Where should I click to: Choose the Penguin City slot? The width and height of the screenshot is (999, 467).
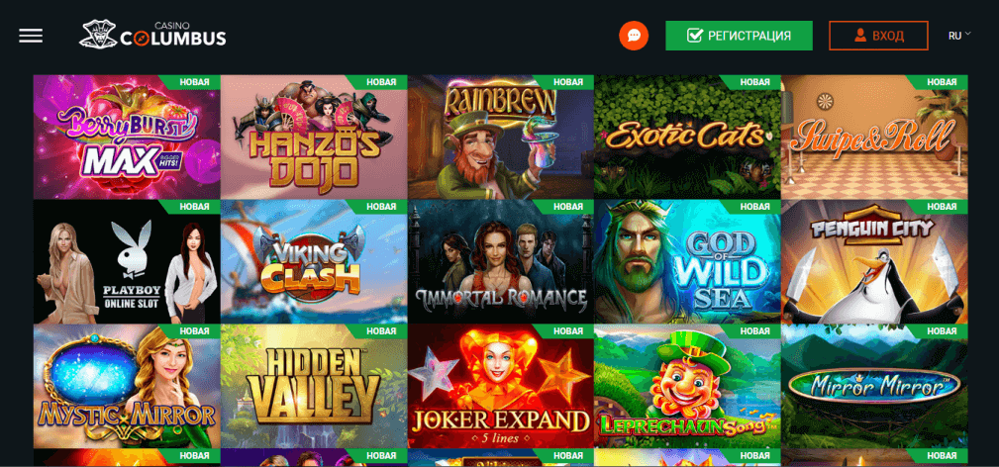click(874, 262)
